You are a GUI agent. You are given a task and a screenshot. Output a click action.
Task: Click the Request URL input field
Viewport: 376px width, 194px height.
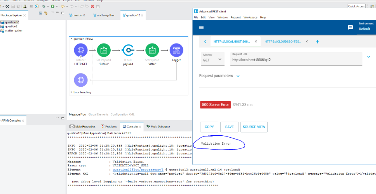coord(295,60)
